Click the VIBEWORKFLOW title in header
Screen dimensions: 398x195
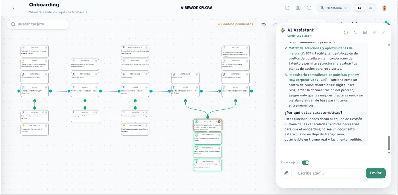196,8
